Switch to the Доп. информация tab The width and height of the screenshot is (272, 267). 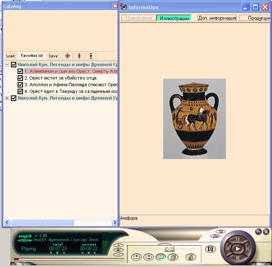coord(217,18)
